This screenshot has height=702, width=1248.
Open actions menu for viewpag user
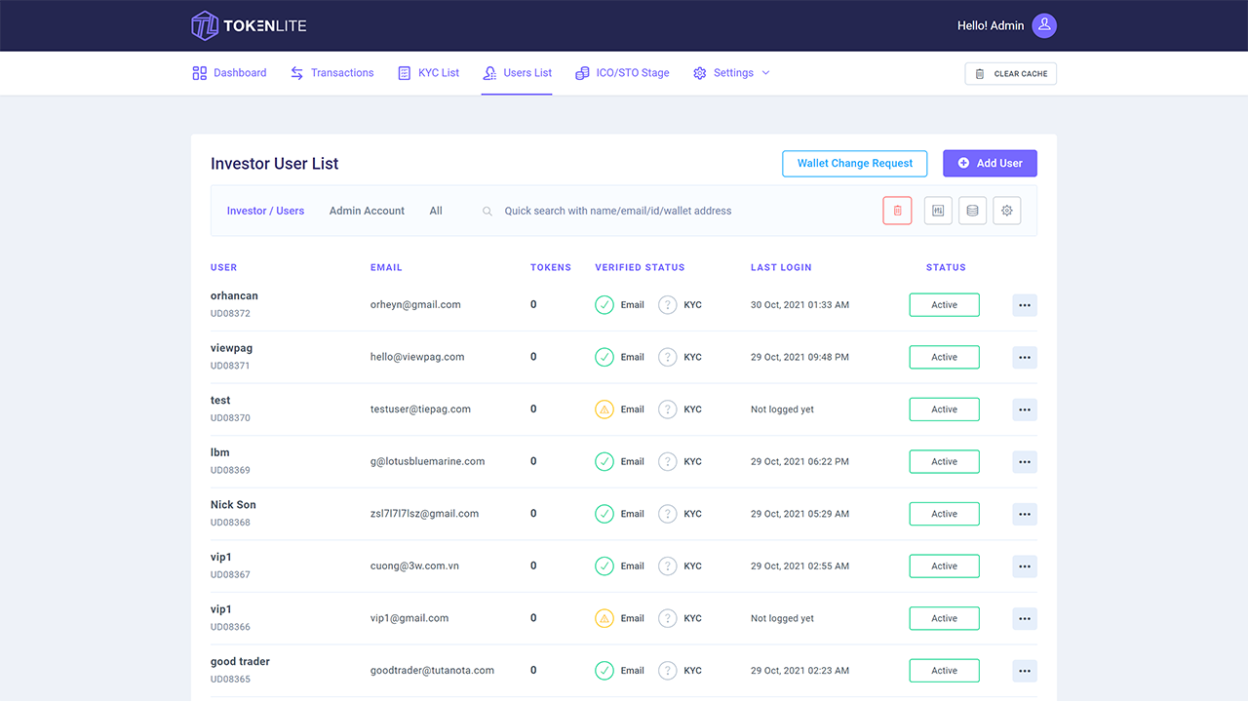tap(1024, 357)
